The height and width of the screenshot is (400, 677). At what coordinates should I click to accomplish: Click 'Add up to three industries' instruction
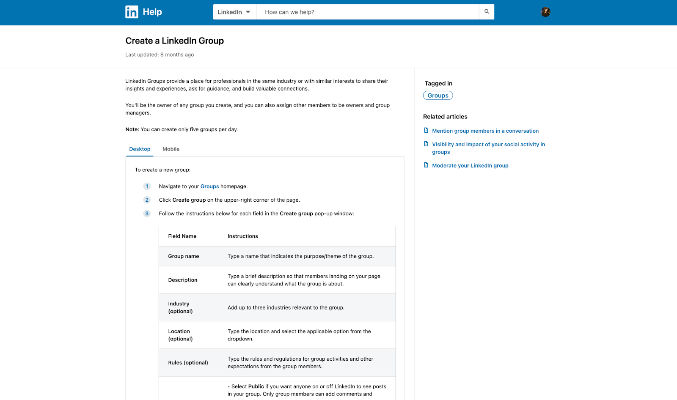(286, 308)
